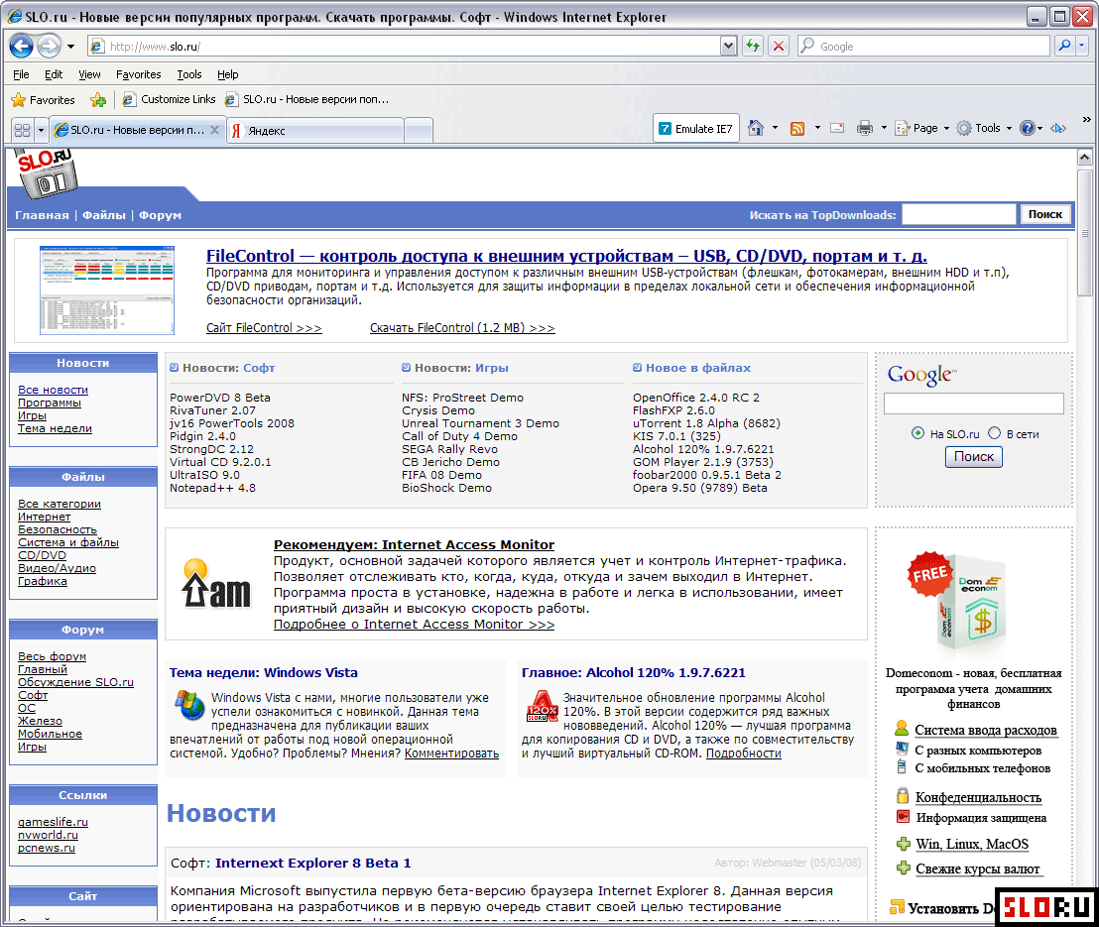Click Новости: Игры section icon

click(406, 367)
